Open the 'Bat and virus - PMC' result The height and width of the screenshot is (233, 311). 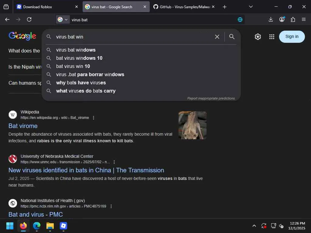[36, 214]
